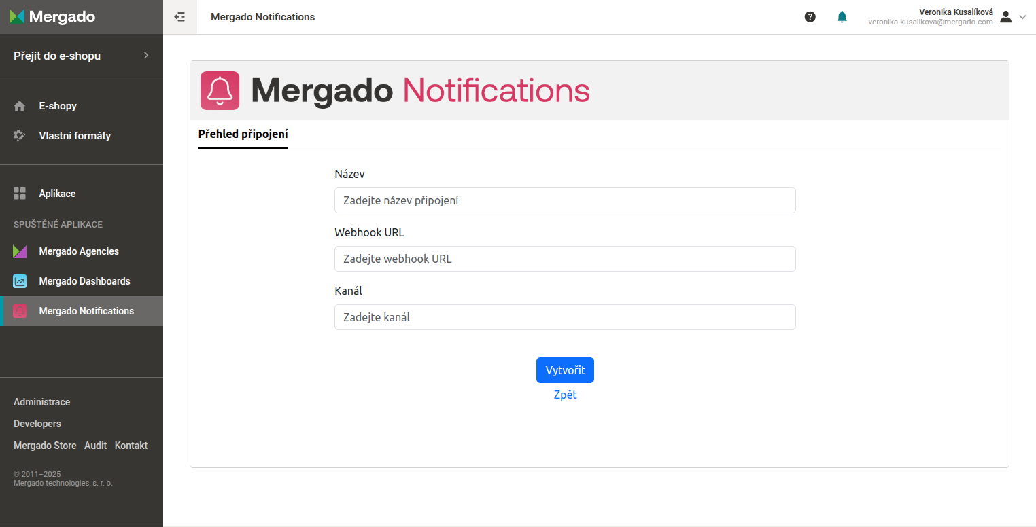Click the Mergado logo in sidebar header

point(52,17)
